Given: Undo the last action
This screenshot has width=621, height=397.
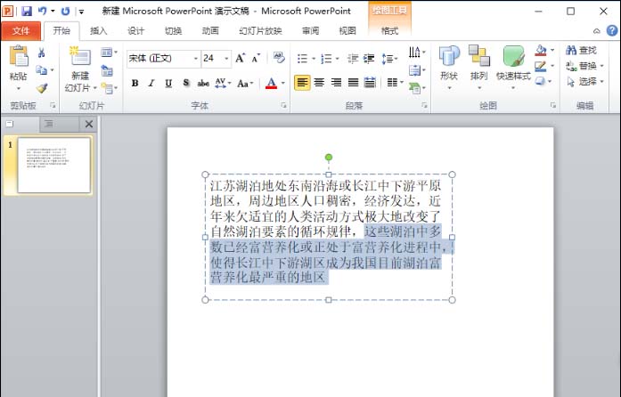Looking at the screenshot, I should click(x=43, y=11).
